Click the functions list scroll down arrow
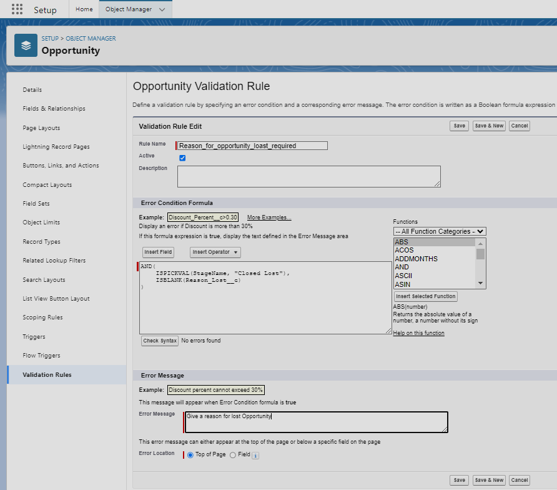 [x=480, y=283]
